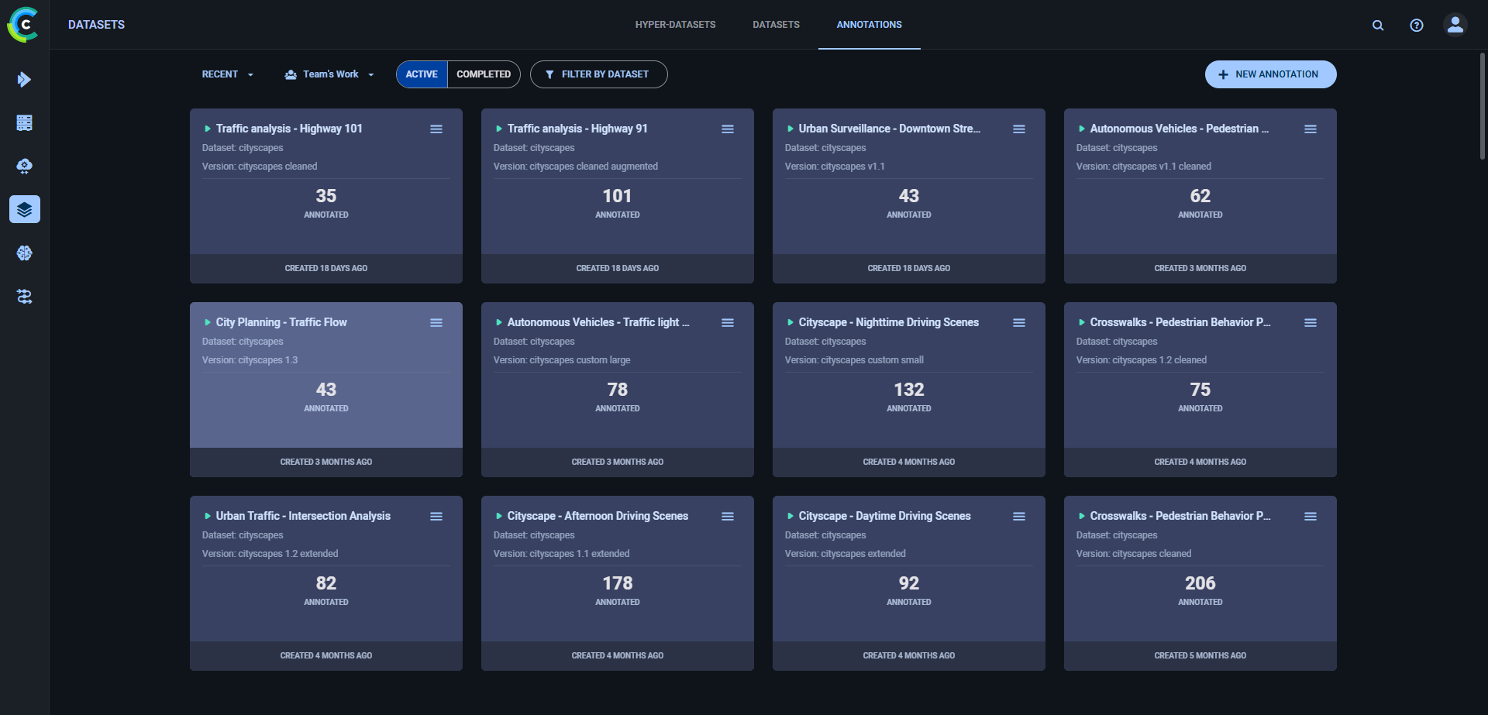This screenshot has height=715, width=1488.
Task: Open the Models brain icon in sidebar
Action: pos(25,253)
